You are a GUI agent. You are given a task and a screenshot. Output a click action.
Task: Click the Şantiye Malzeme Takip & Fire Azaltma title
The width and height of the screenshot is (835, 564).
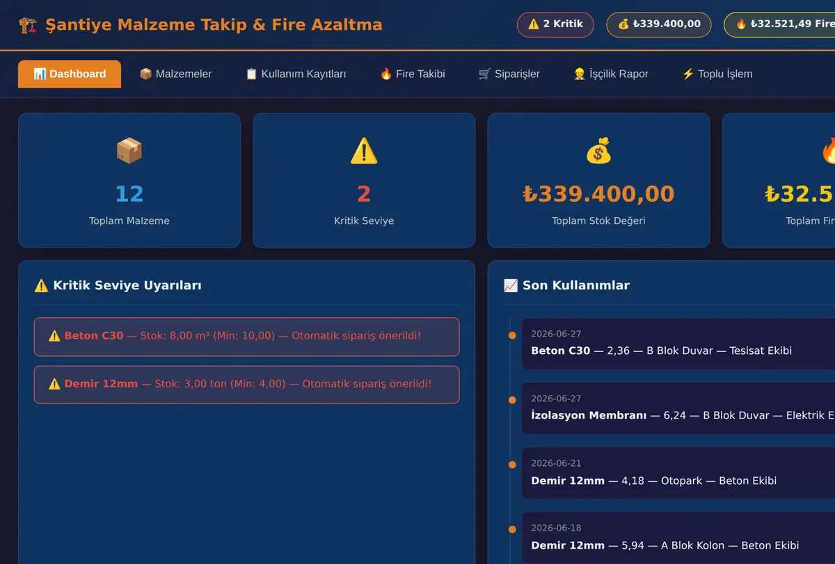point(214,25)
